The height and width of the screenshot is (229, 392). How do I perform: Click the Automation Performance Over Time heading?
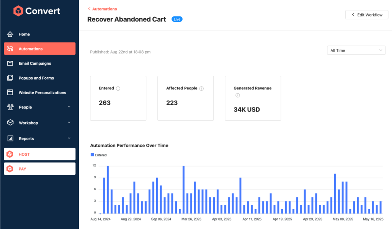click(x=129, y=145)
